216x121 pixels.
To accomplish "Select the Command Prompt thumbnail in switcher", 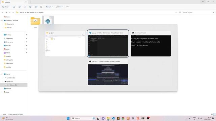I will coord(151,44).
